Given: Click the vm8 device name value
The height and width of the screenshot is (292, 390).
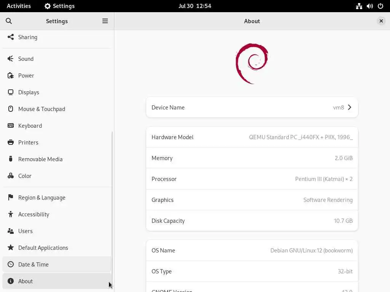Looking at the screenshot, I should (x=339, y=107).
